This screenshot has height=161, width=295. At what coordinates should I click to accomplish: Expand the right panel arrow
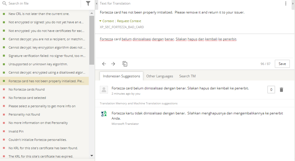click(x=293, y=3)
